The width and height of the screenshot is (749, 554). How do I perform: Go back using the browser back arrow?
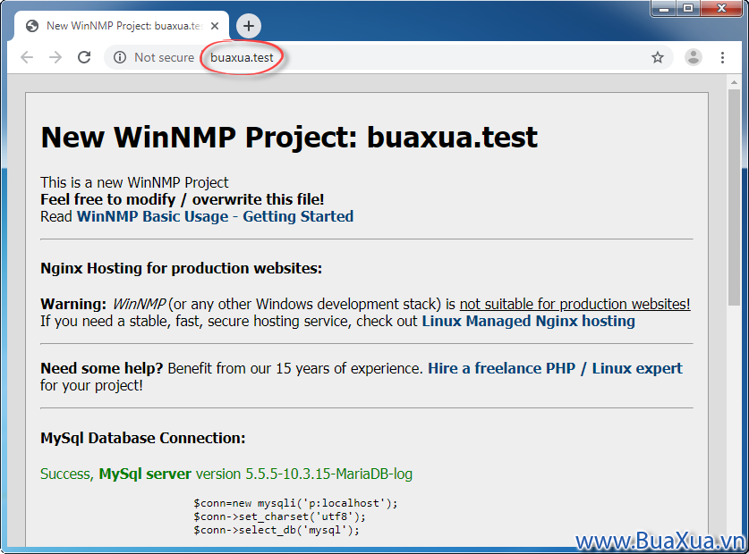[x=27, y=58]
